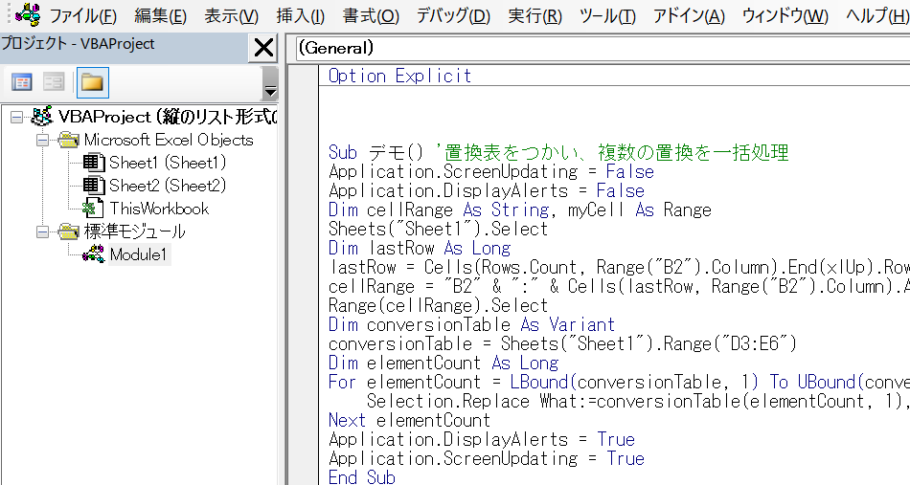Click Dim elementCount As Long line

[443, 363]
